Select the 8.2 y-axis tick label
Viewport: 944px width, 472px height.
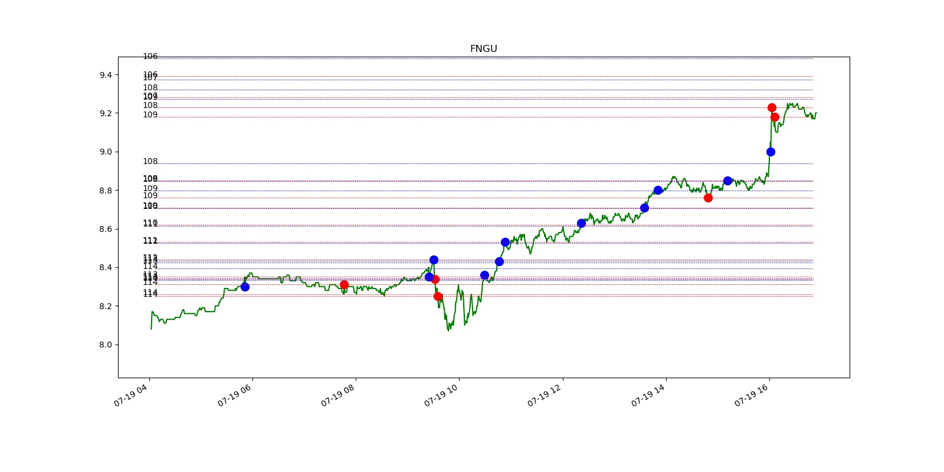click(106, 306)
